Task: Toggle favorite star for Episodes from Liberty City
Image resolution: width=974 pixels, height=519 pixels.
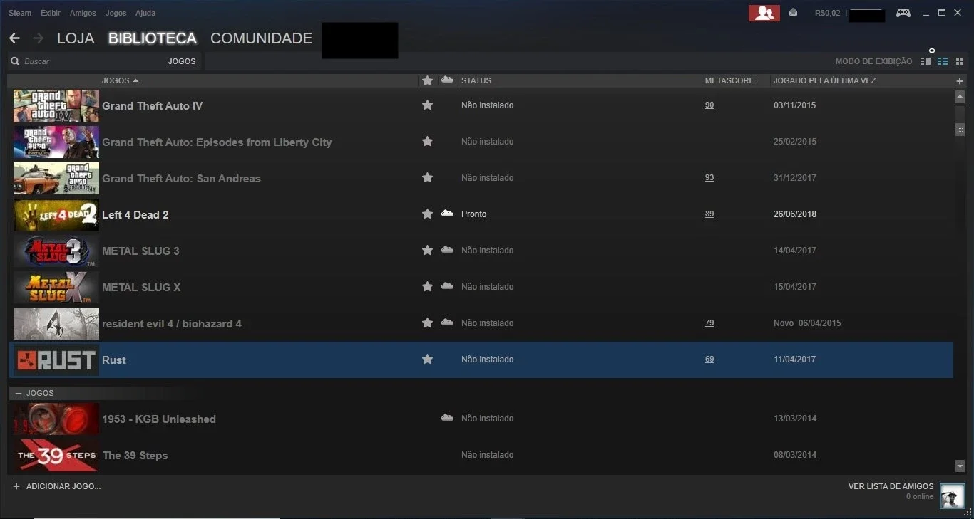Action: point(427,142)
